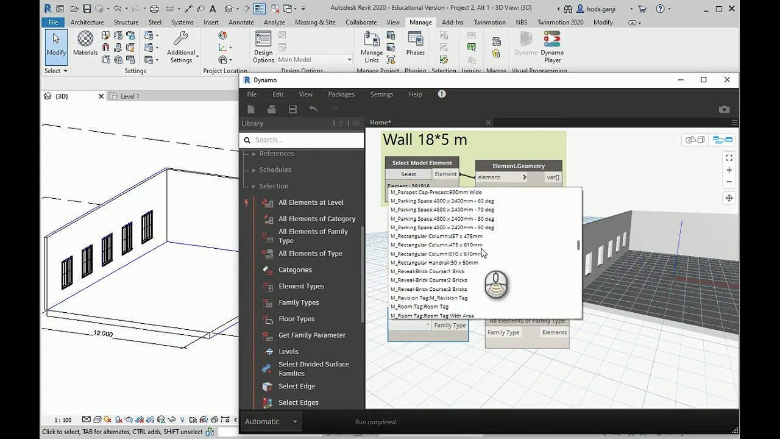Open Phases in Revit ribbon

coord(416,44)
